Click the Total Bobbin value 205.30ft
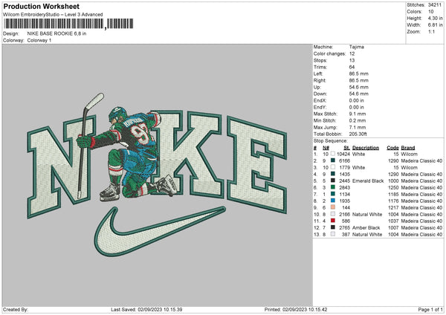The width and height of the screenshot is (446, 315). [358, 134]
